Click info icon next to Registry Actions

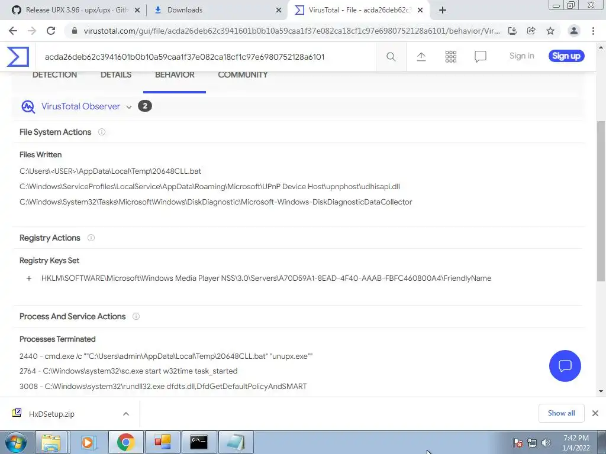coord(91,238)
